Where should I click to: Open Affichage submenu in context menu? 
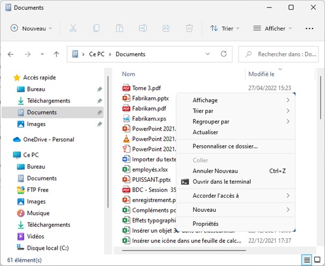(205, 100)
